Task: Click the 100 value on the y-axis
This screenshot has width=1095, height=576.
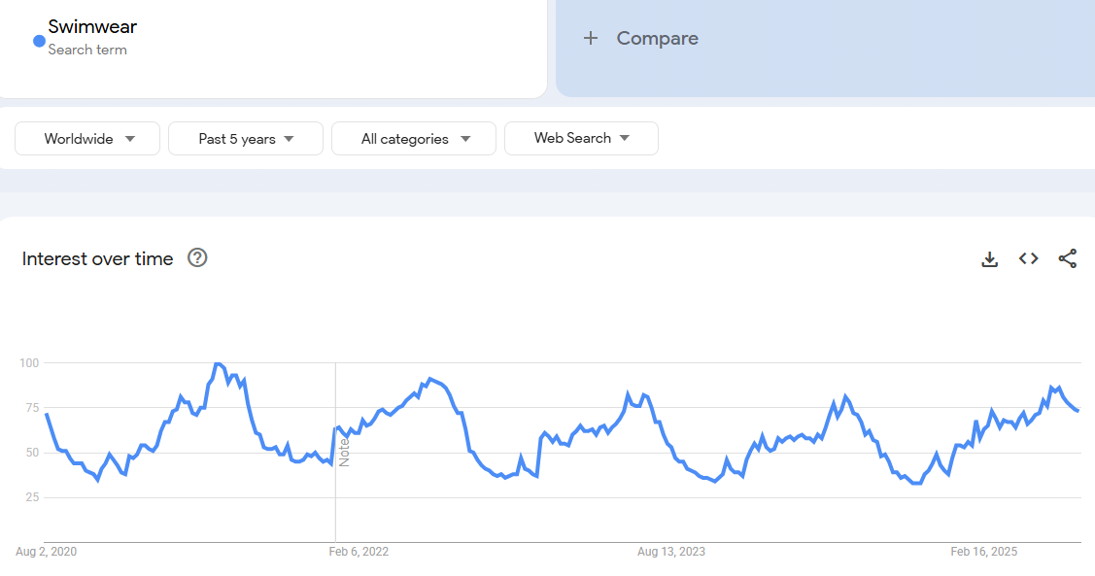Action: 28,363
